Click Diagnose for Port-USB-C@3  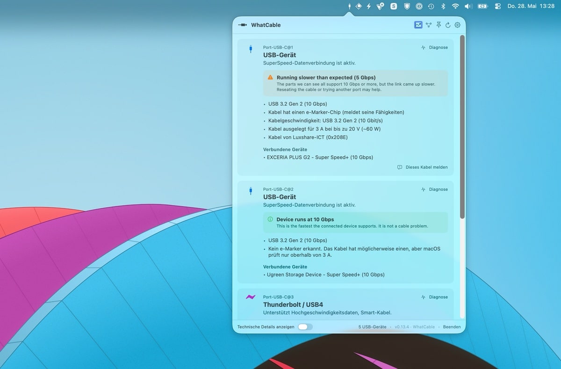434,297
